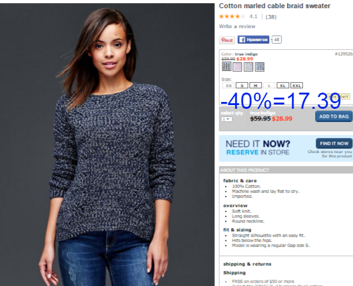Select size S
The height and width of the screenshot is (286, 353).
point(242,85)
